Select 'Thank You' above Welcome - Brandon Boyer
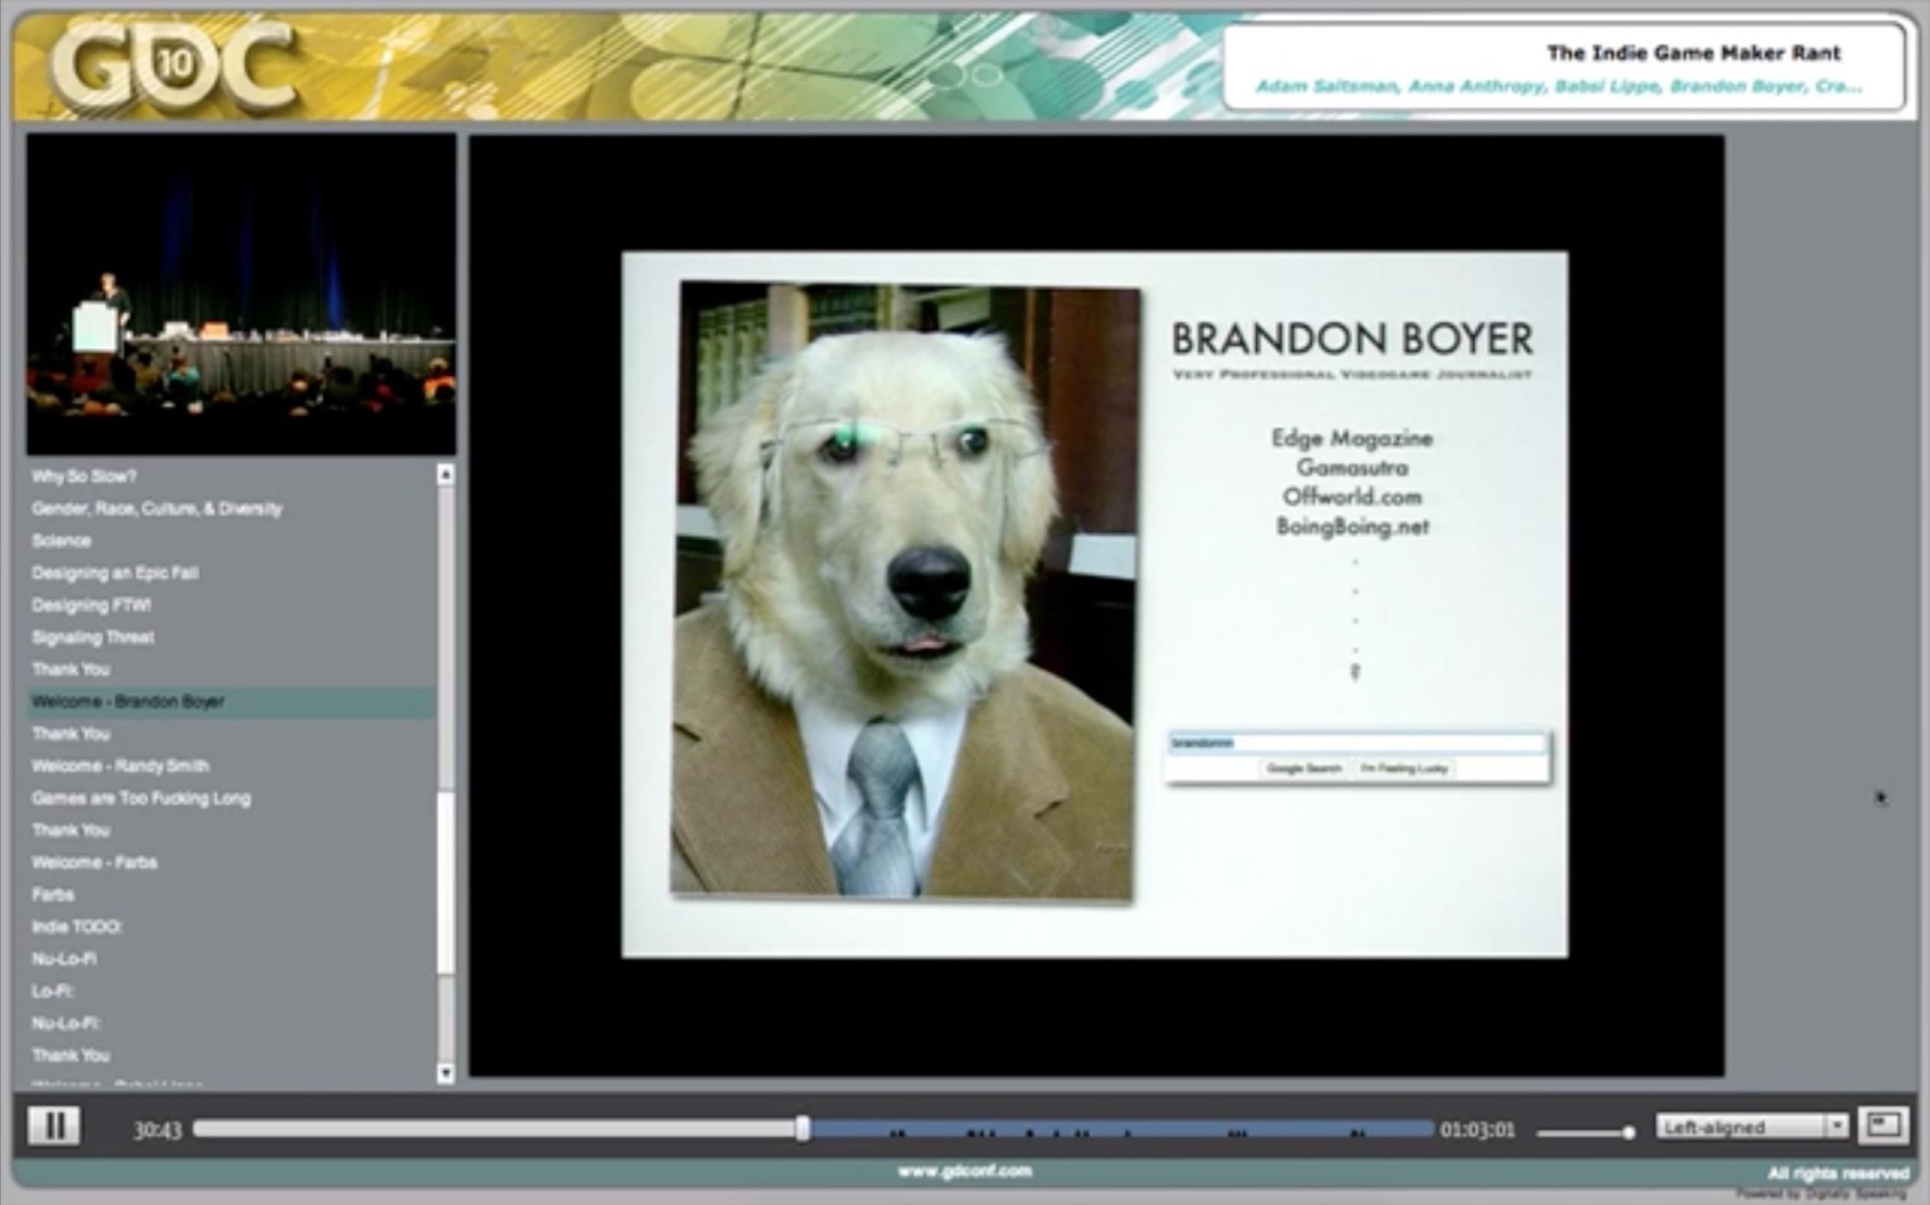The image size is (1930, 1205). click(x=70, y=669)
